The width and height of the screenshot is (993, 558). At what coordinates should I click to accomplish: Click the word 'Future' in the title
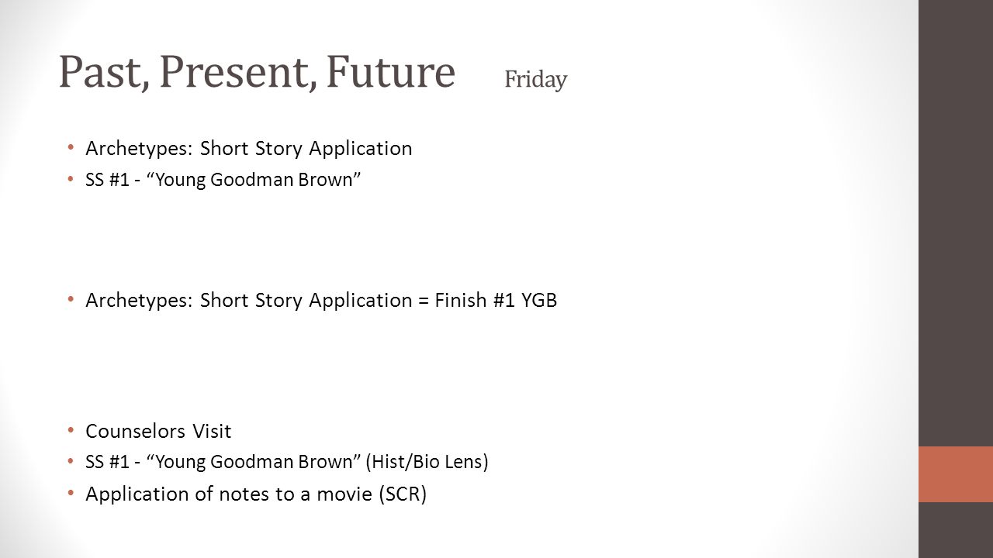(x=390, y=71)
